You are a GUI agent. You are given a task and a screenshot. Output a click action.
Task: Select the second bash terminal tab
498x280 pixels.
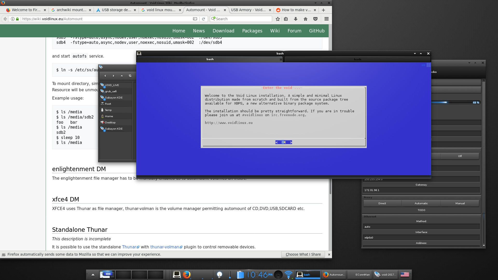click(x=357, y=59)
